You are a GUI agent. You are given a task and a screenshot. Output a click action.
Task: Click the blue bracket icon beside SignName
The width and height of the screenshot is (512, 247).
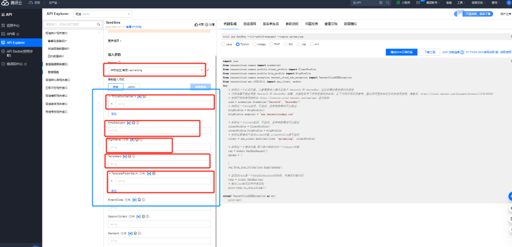point(132,140)
